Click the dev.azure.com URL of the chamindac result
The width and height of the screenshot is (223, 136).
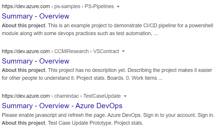[x=26, y=96]
